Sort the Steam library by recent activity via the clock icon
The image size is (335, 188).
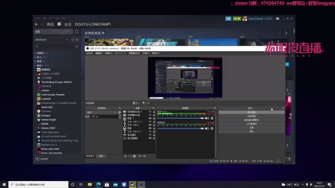pos(72,40)
